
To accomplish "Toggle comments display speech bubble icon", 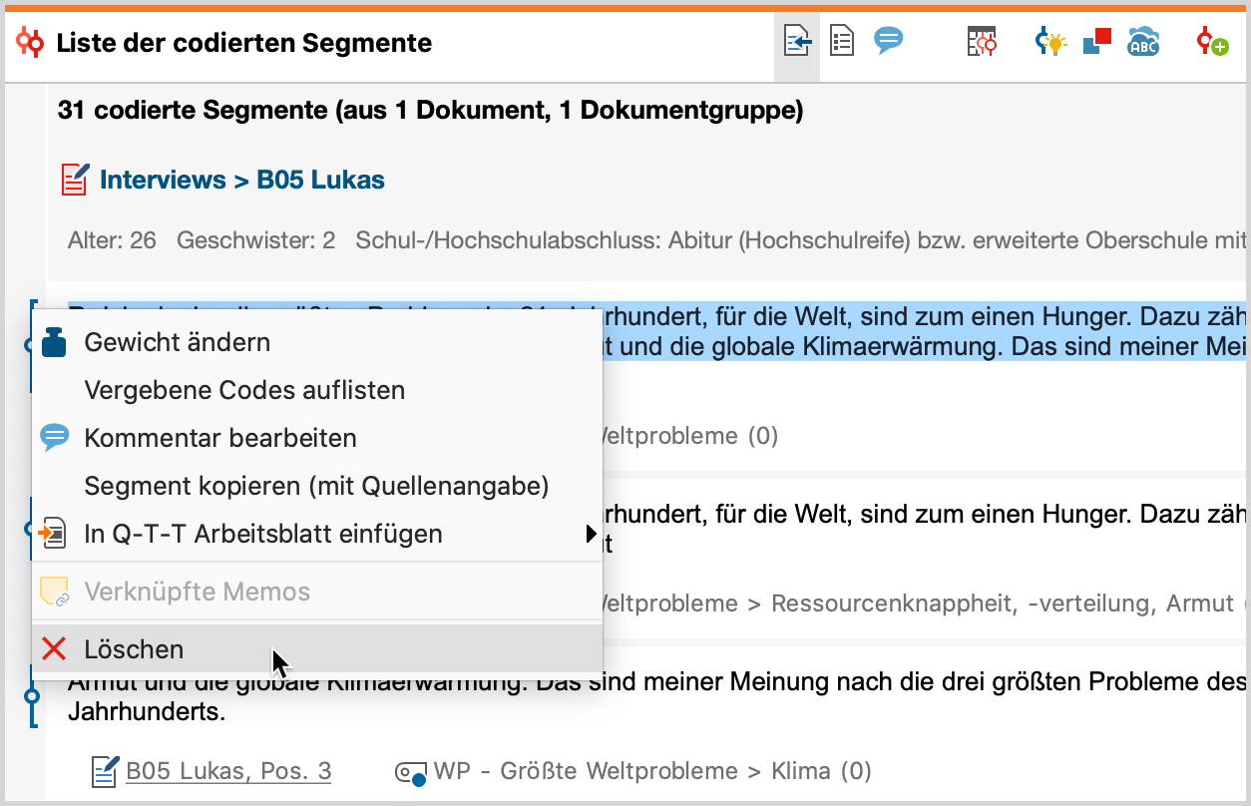I will point(888,41).
